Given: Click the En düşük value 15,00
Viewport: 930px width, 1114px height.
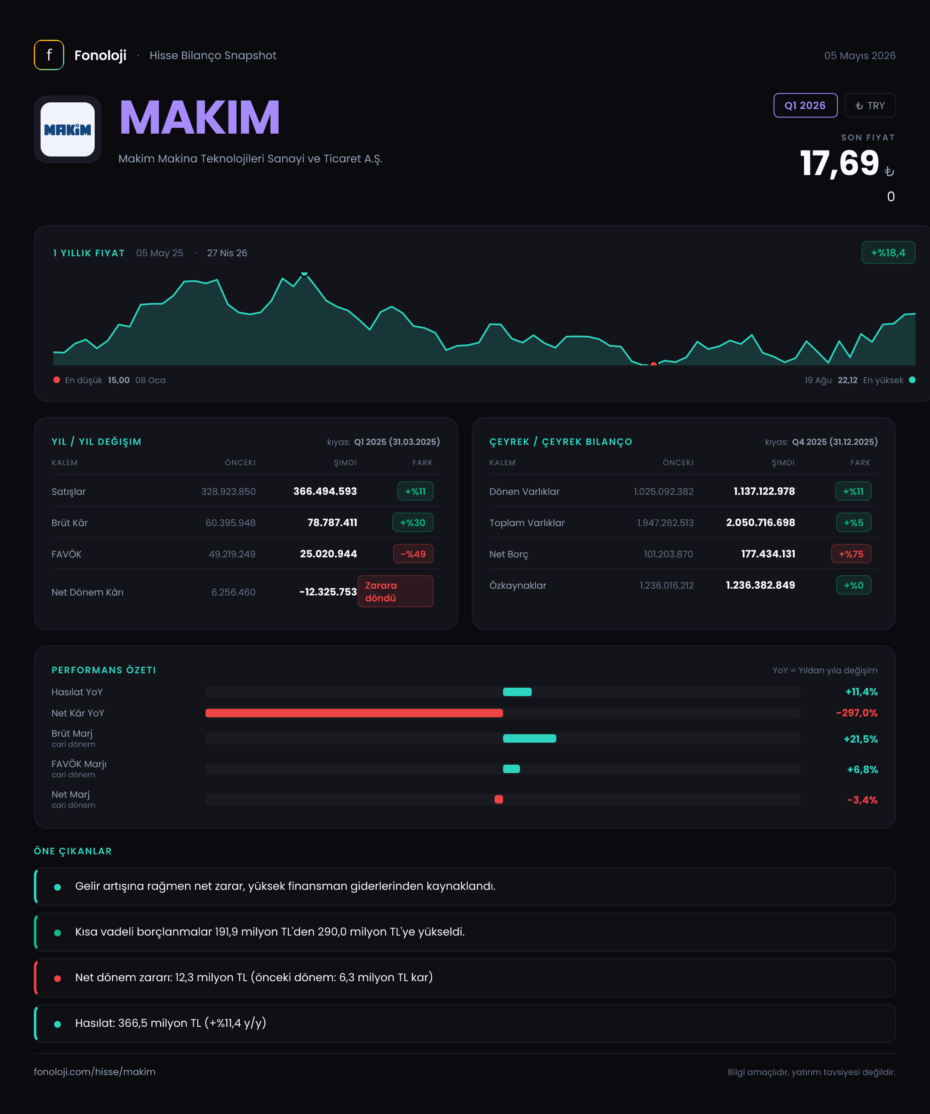Looking at the screenshot, I should [x=119, y=380].
